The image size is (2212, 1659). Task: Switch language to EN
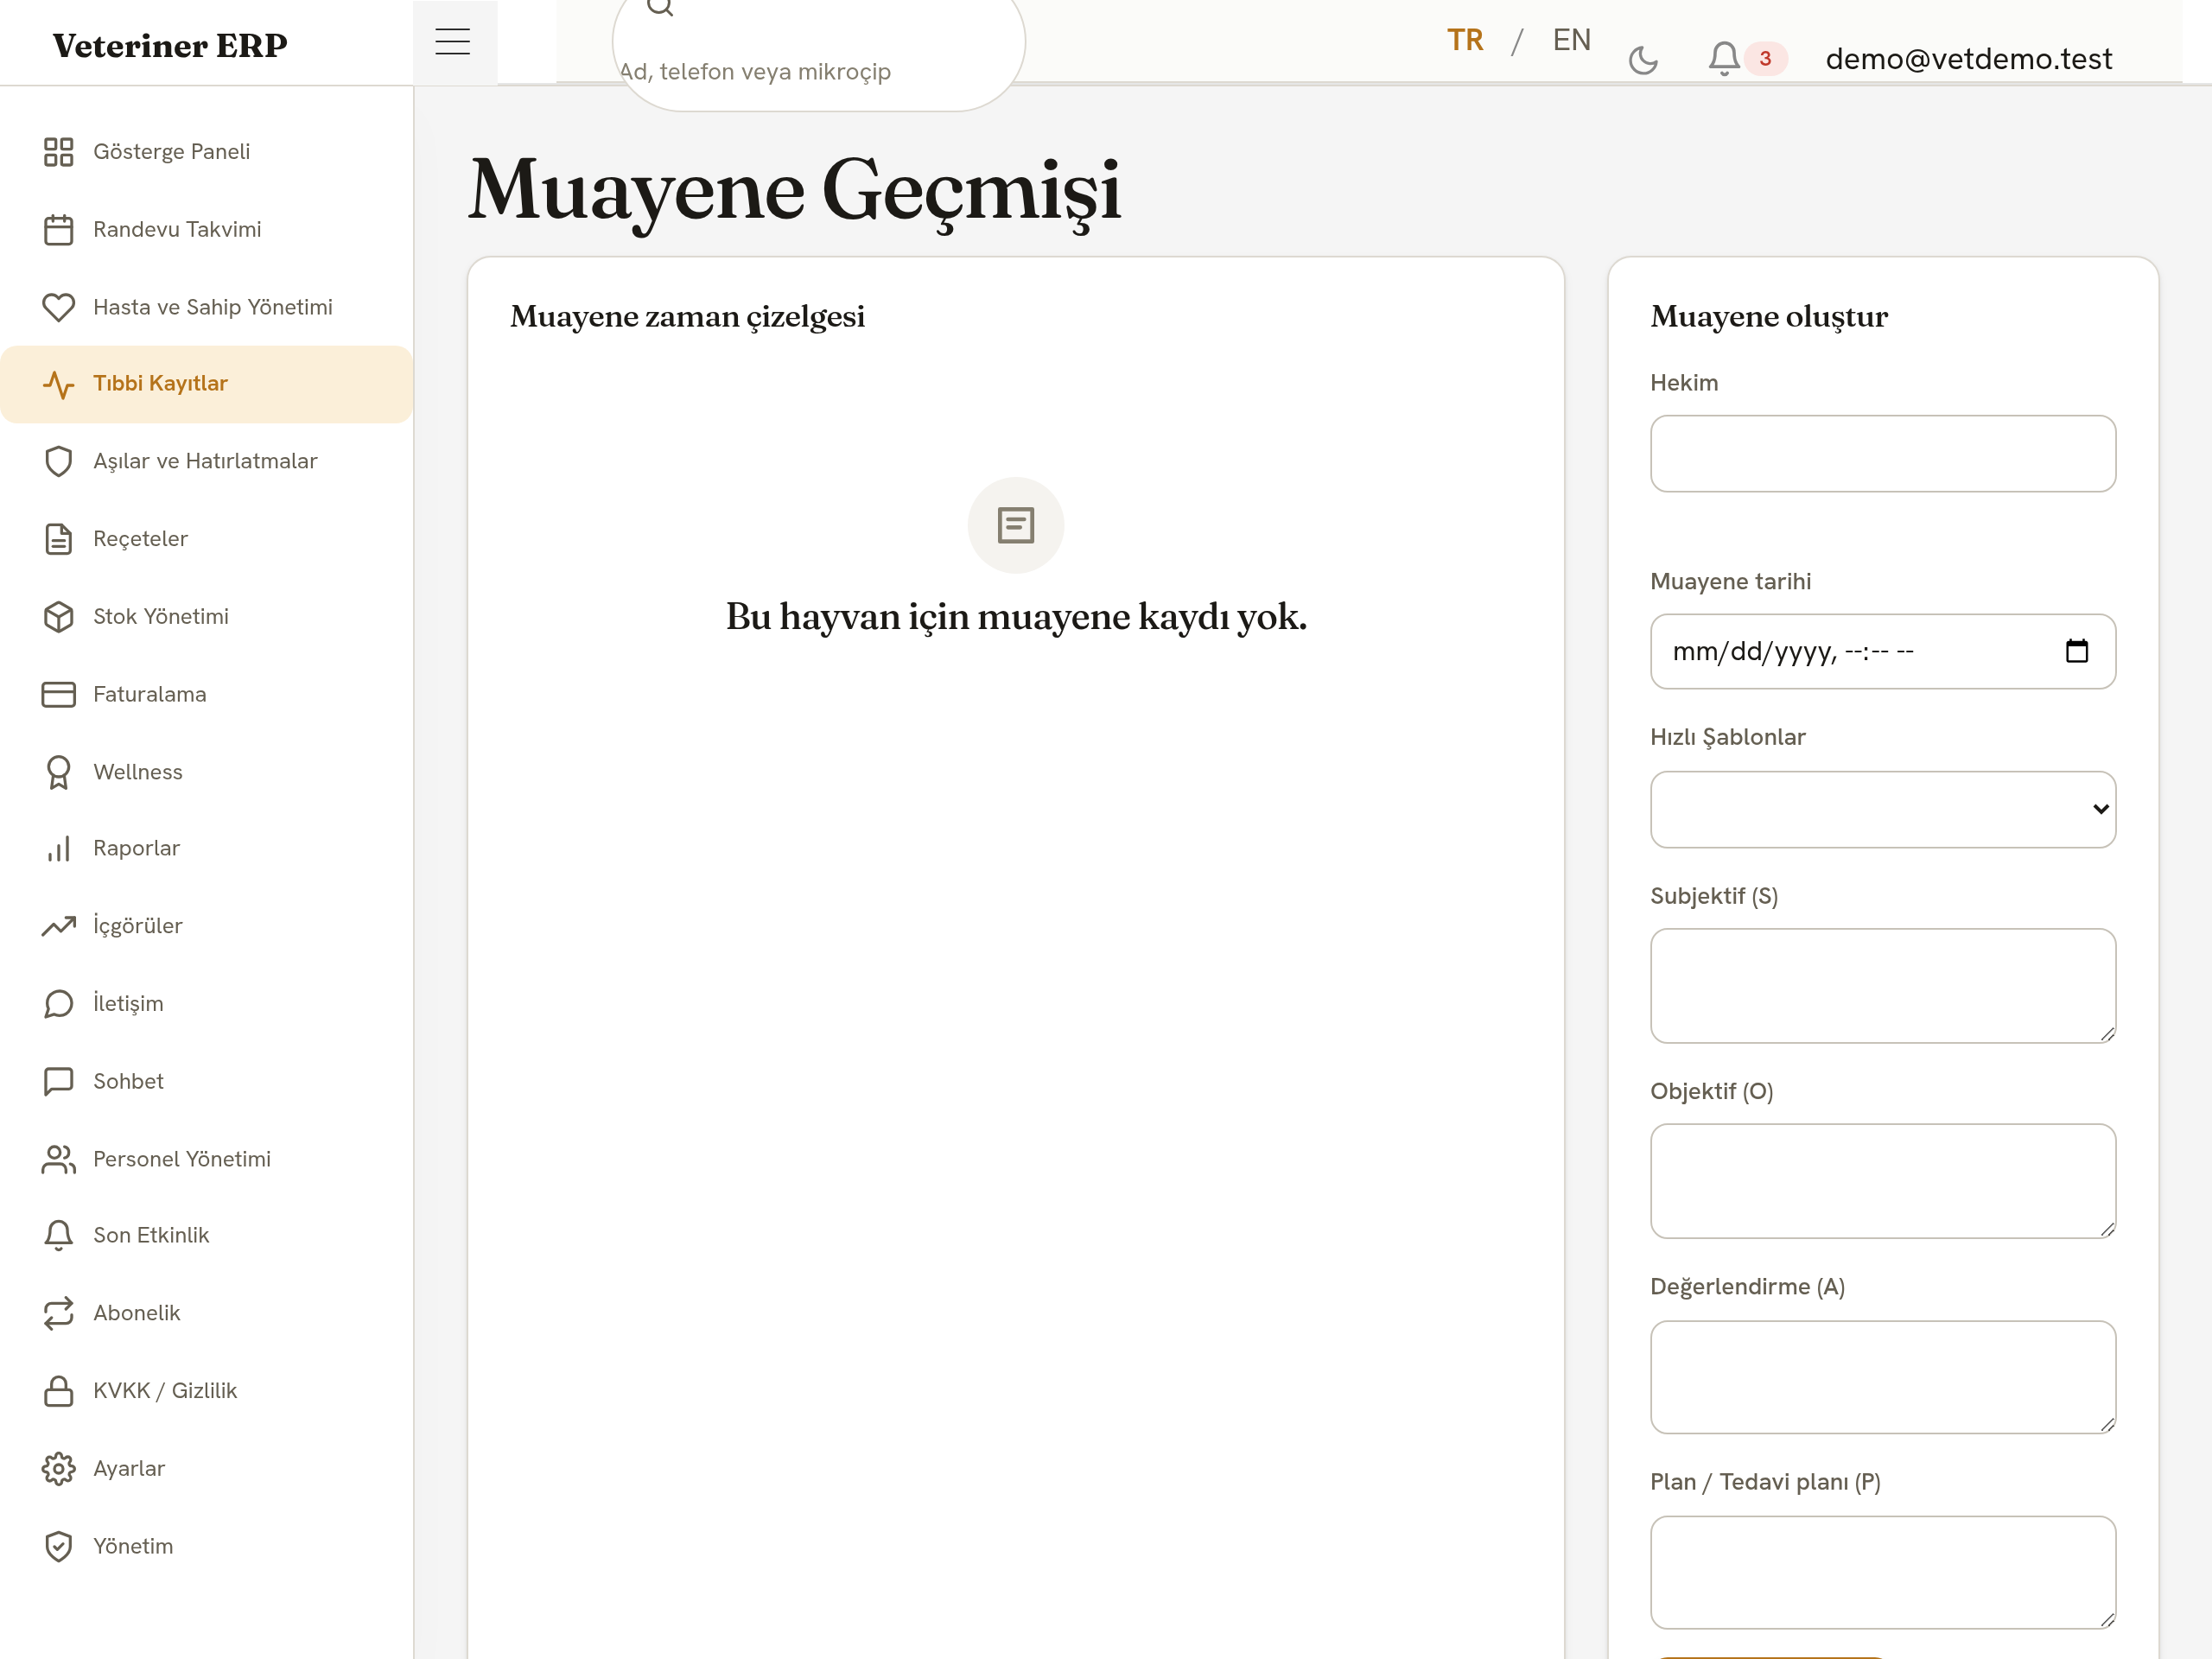coord(1571,40)
